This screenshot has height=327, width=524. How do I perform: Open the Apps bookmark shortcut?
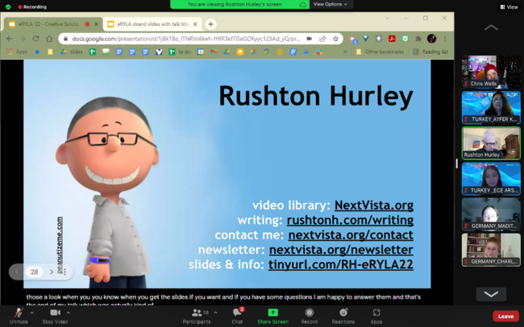(17, 52)
